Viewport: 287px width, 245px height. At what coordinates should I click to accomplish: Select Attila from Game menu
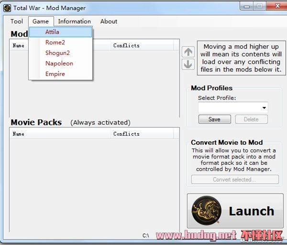pos(60,32)
